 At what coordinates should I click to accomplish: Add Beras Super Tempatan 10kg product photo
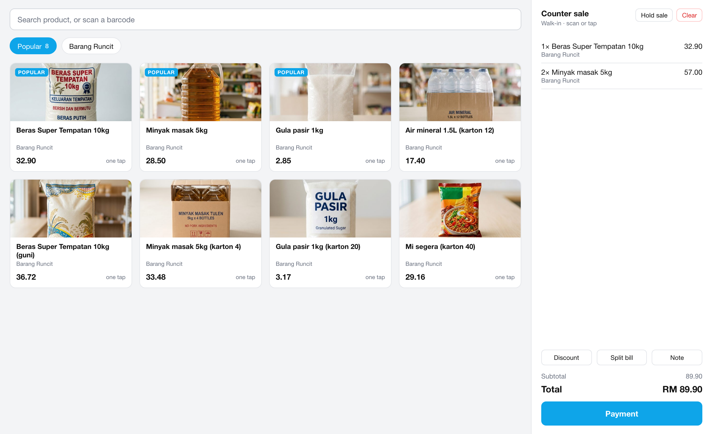point(71,92)
